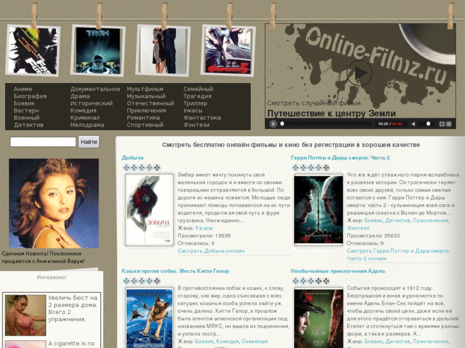Rate Добыча with the fifth film-reel star
This screenshot has width=465, height=348.
pos(157,168)
